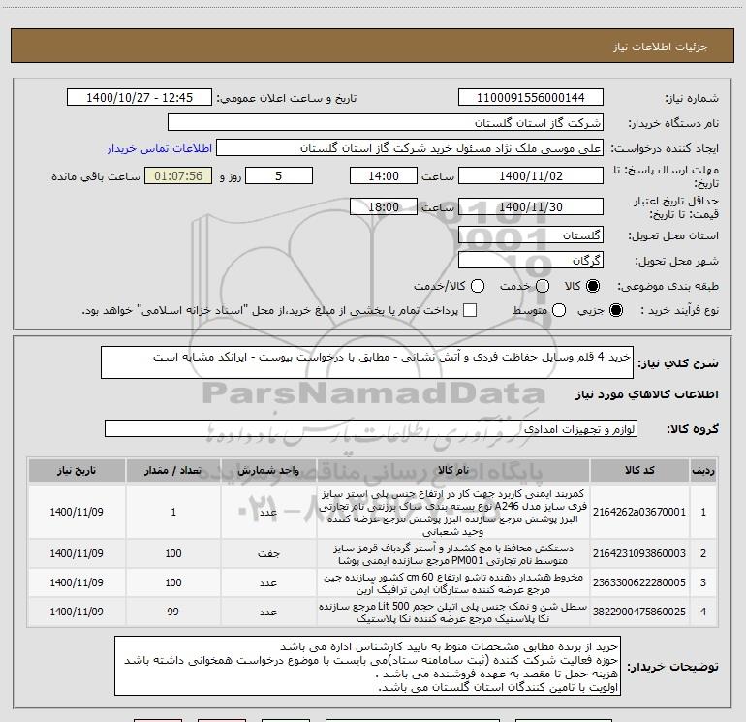Click the واحد شمارش column header
Screen dimensions: 746x722
(x=268, y=471)
